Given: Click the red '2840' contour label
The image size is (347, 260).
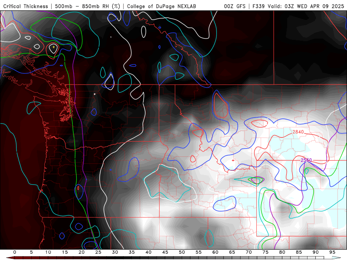Looking at the screenshot, I should [298, 132].
